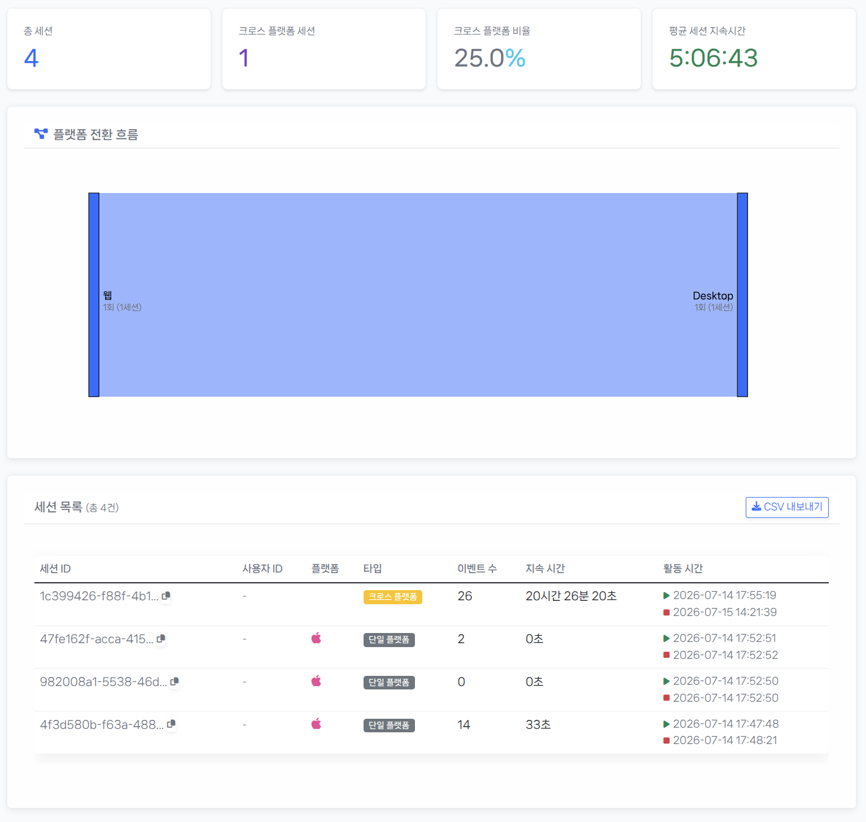Click the 크로스 플랫폼 세션 value 1
This screenshot has height=822, width=866.
click(244, 58)
